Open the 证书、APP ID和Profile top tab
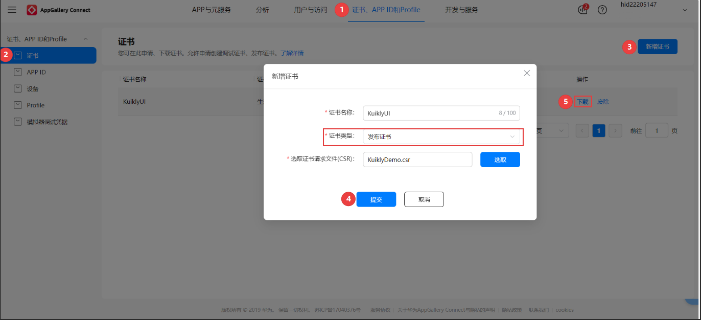 [386, 10]
